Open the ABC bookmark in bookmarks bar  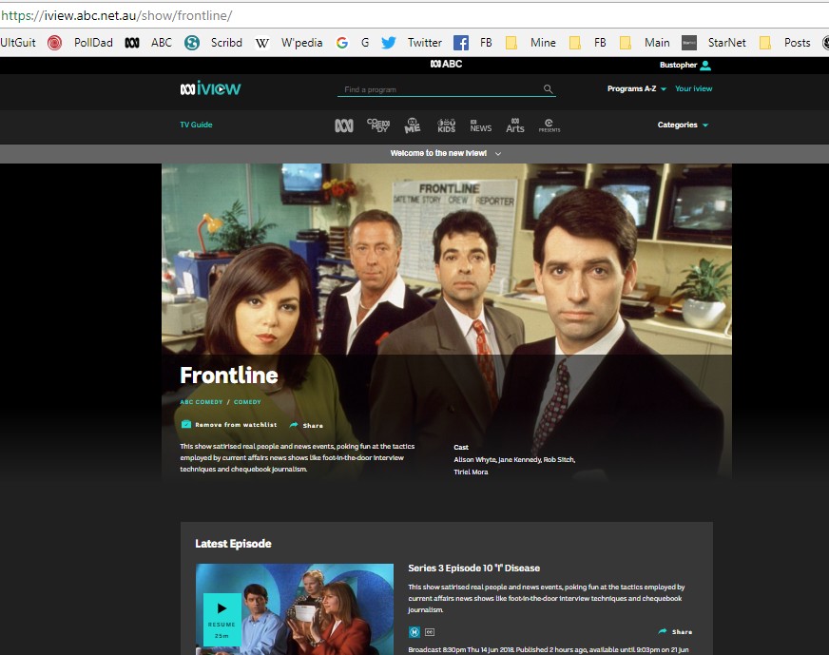[148, 43]
